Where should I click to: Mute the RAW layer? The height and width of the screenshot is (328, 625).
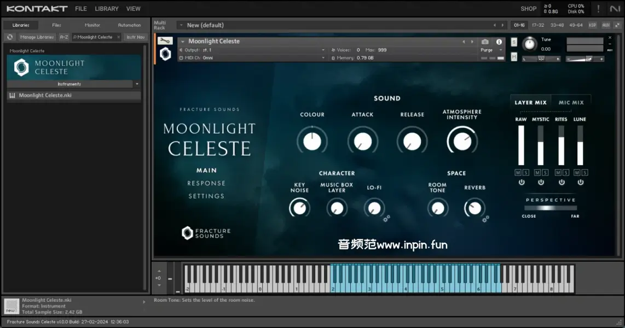(x=518, y=173)
